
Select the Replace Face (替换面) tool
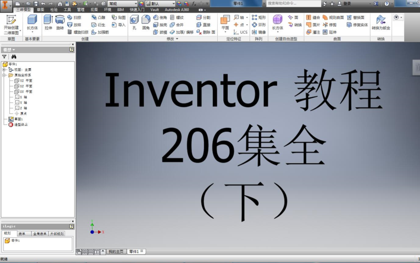coord(355,17)
